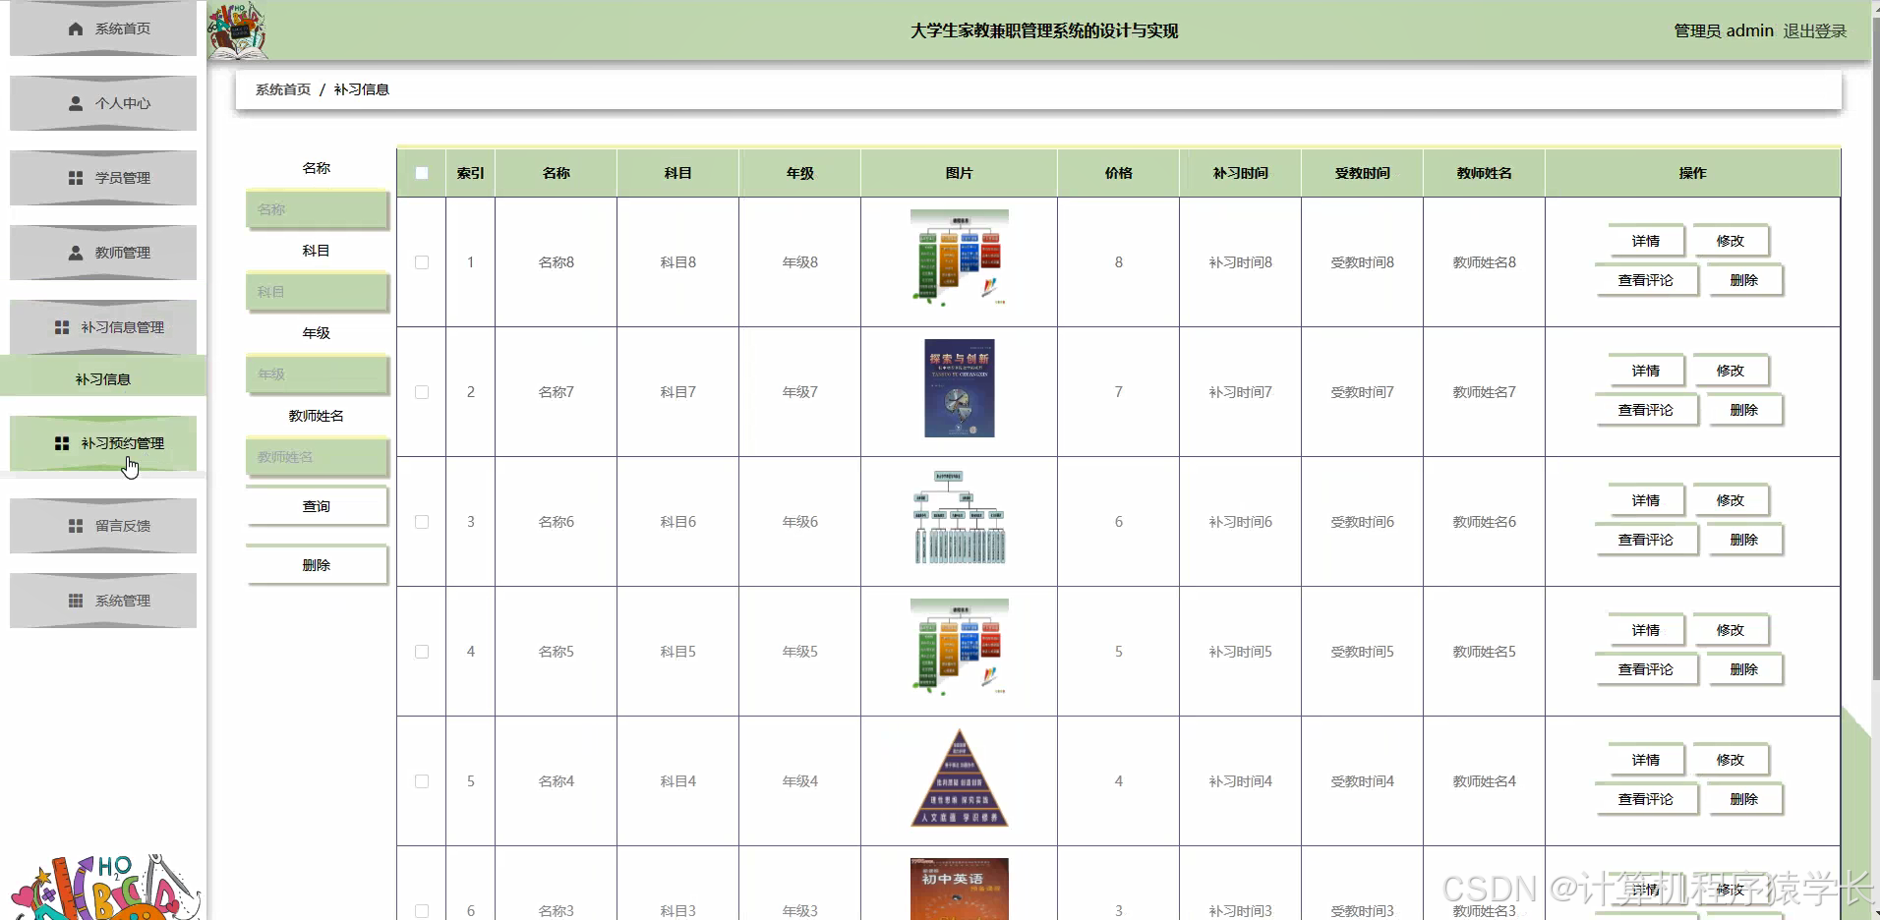Toggle the select-all checkbox in table header
Viewport: 1880px width, 920px height.
(x=422, y=172)
